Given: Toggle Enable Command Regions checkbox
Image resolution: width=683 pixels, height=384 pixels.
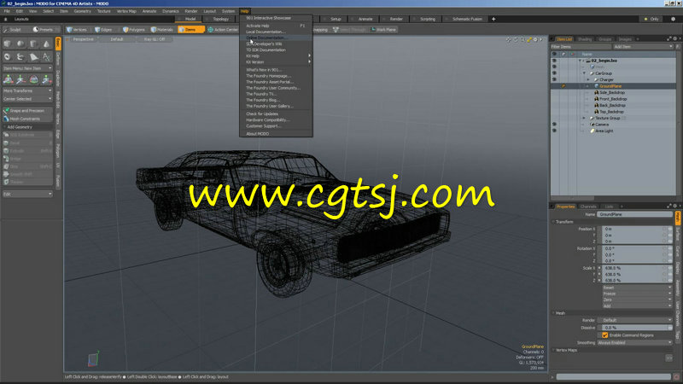Looking at the screenshot, I should 604,335.
